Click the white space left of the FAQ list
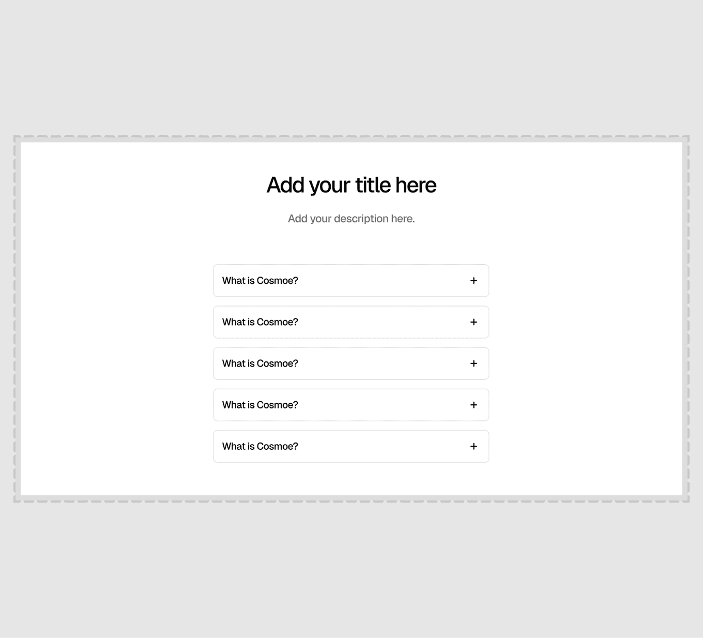703x638 pixels. 116,362
